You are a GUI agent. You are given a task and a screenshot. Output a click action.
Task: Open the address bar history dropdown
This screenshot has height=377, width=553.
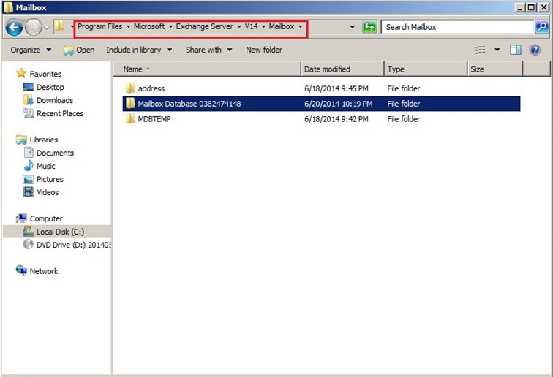pyautogui.click(x=352, y=27)
